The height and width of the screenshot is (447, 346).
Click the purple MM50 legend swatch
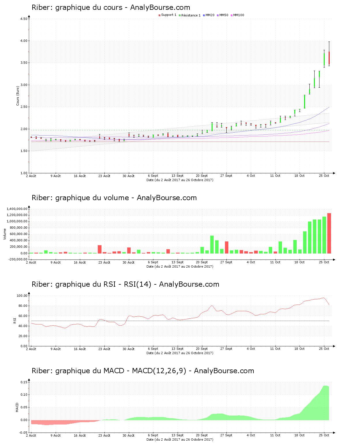pyautogui.click(x=218, y=15)
